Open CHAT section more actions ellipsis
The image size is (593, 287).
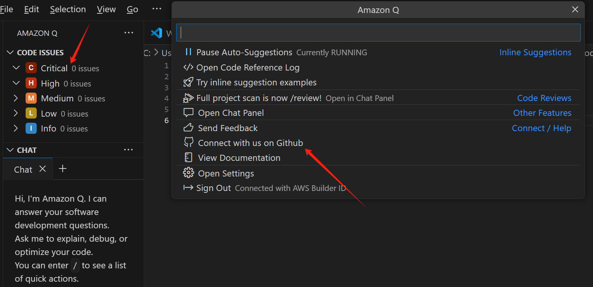coord(129,150)
